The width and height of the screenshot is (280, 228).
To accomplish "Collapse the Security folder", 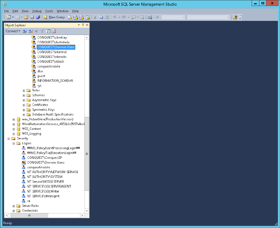I will 9,139.
